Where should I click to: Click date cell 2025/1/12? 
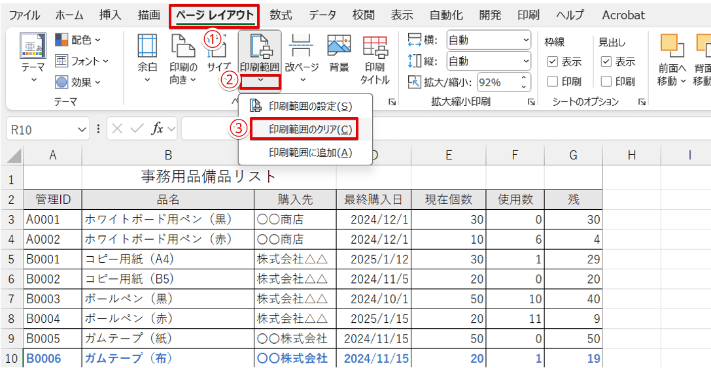(373, 259)
